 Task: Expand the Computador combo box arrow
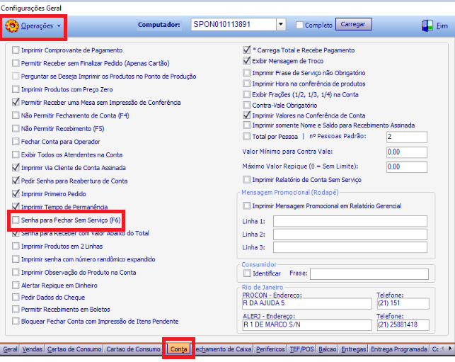(x=281, y=24)
